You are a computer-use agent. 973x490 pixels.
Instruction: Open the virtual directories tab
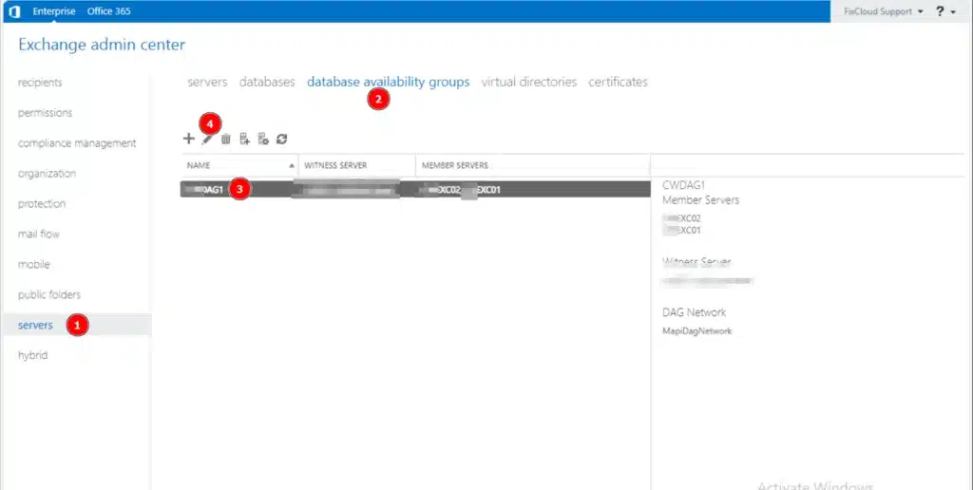[528, 83]
